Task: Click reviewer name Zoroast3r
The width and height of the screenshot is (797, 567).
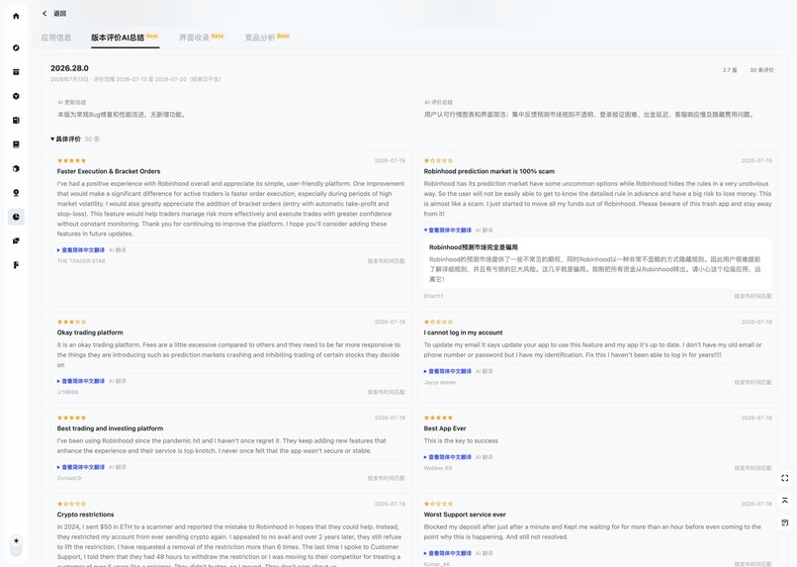Action: [69, 478]
